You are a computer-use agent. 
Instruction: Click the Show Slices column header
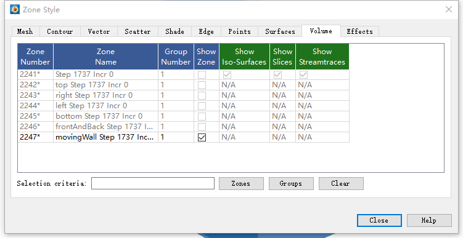coord(282,57)
